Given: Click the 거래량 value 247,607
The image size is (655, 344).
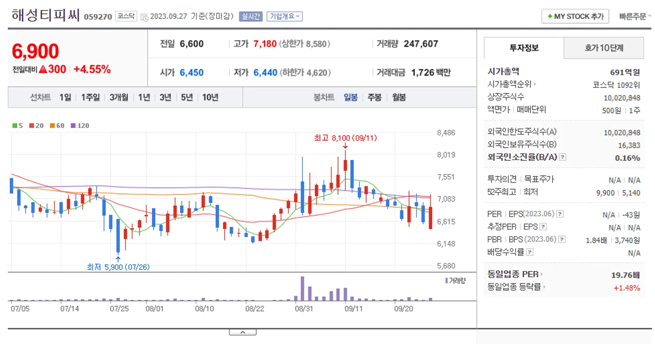Looking at the screenshot, I should pos(421,44).
